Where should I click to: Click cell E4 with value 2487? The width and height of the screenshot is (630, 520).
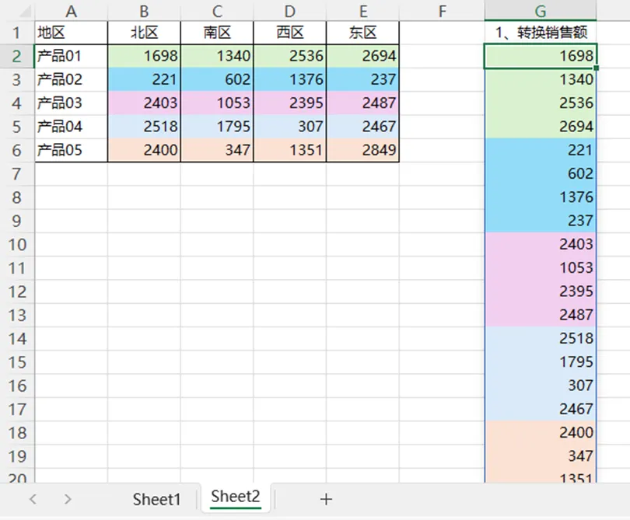[362, 103]
